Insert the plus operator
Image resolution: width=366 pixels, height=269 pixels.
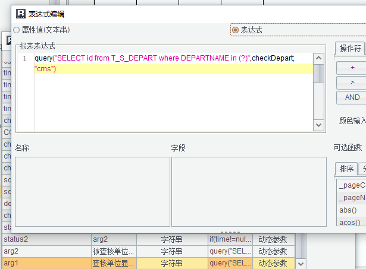tap(352, 68)
